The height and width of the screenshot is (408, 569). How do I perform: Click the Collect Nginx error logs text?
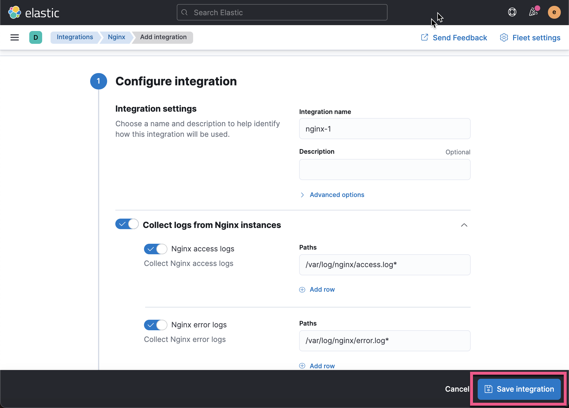[185, 340]
